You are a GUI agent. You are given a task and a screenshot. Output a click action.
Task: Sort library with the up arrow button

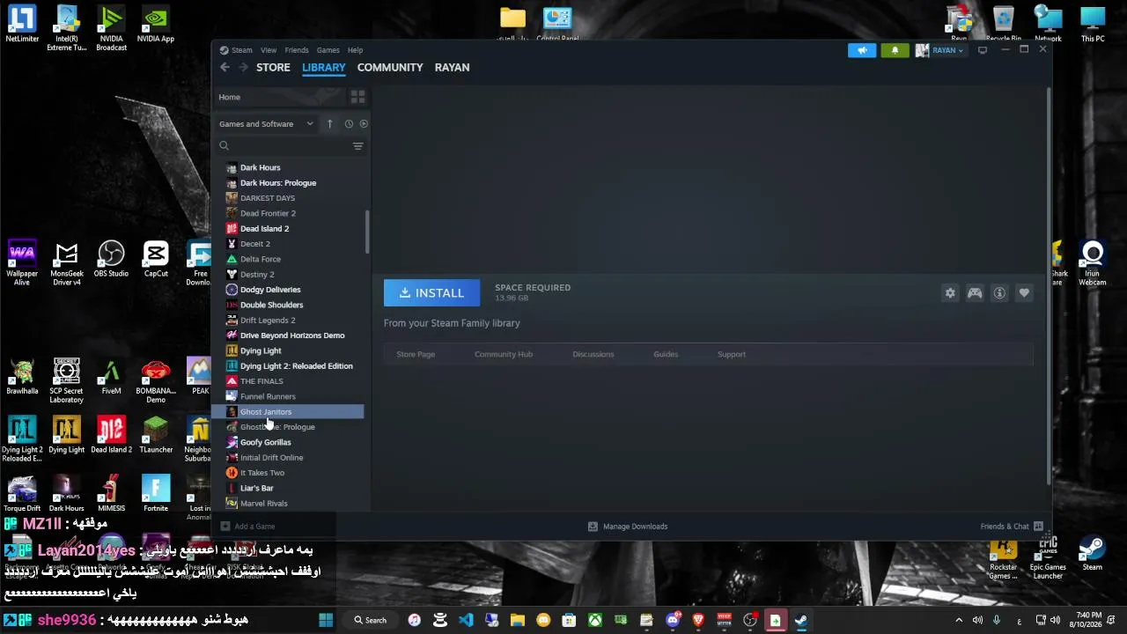[x=329, y=124]
